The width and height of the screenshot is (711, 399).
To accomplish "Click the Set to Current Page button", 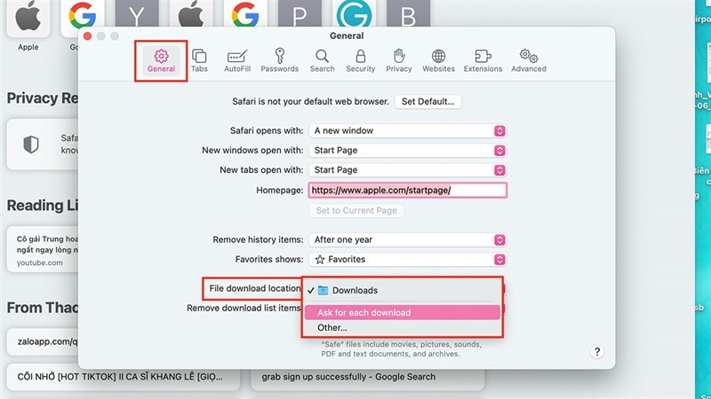I will coord(356,210).
